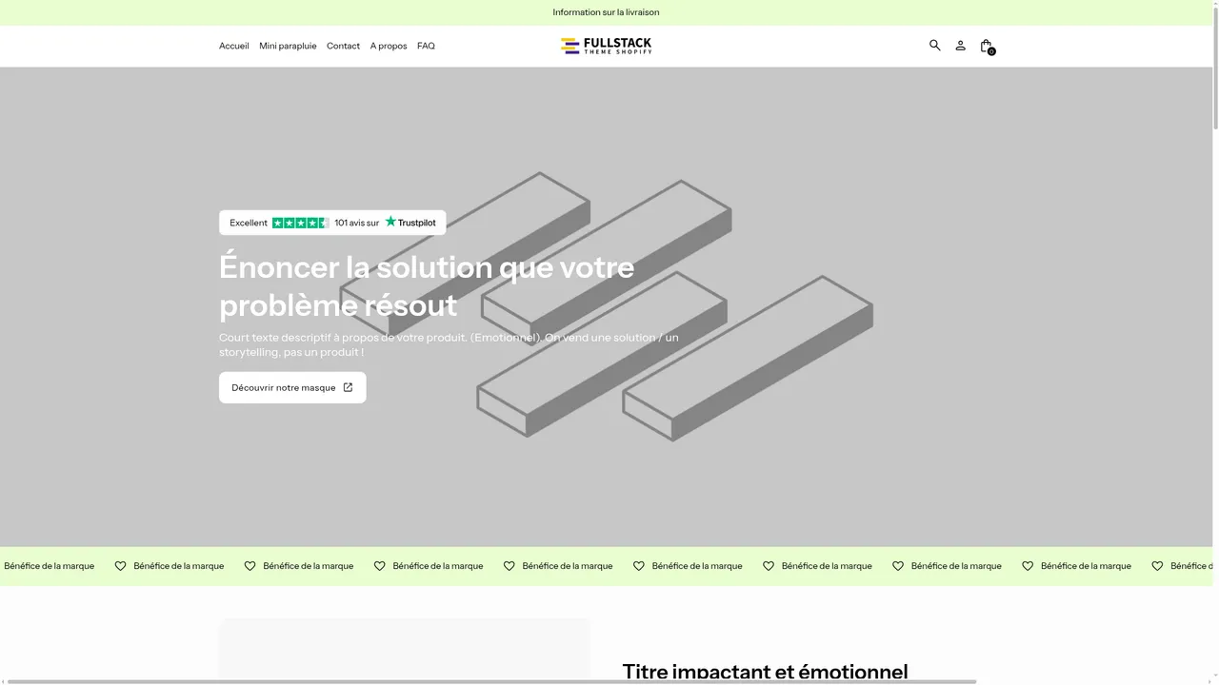Open A propos menu item
The width and height of the screenshot is (1219, 685).
point(389,46)
